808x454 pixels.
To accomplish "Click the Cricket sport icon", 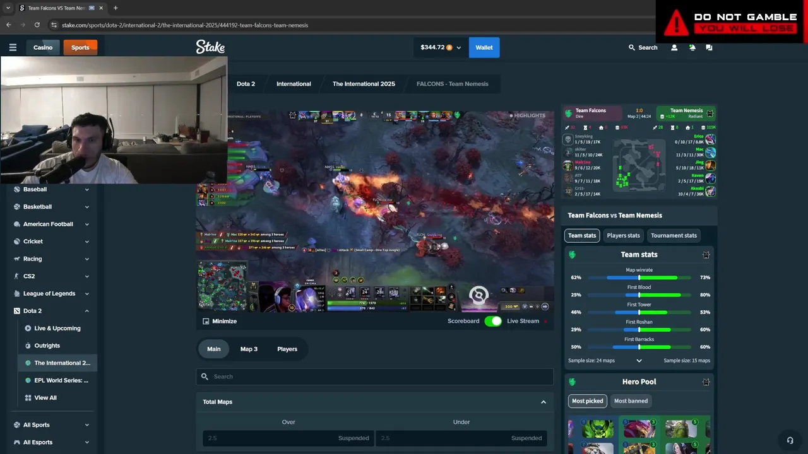I will (x=18, y=242).
